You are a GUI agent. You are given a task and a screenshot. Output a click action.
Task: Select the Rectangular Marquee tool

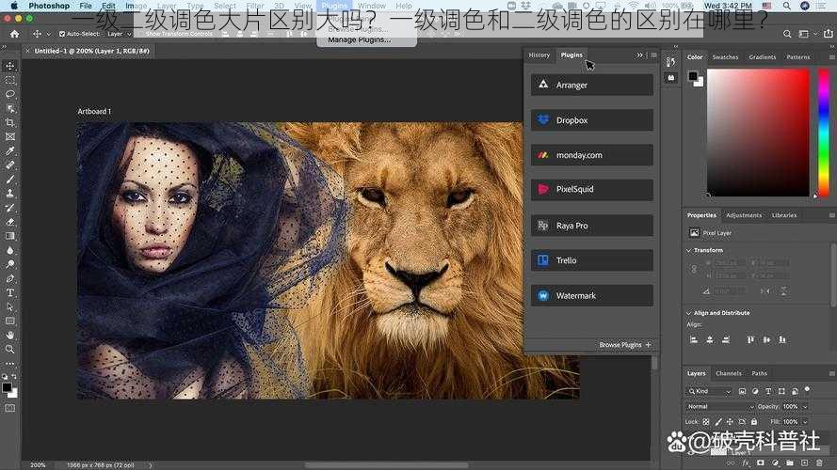pyautogui.click(x=10, y=81)
